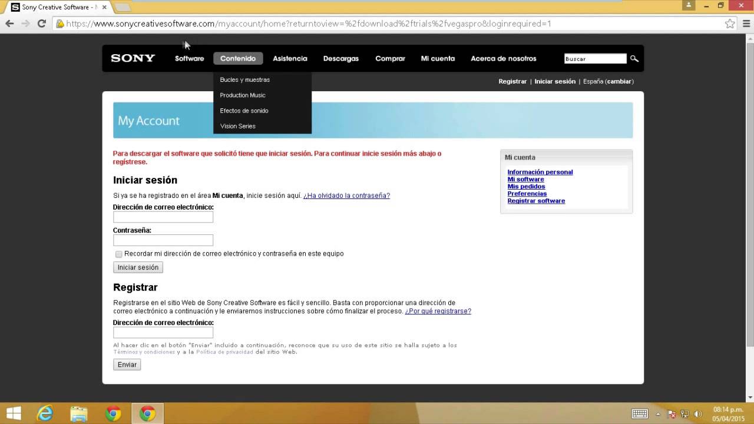The width and height of the screenshot is (754, 424).
Task: Open a new browser tab
Action: (x=122, y=7)
